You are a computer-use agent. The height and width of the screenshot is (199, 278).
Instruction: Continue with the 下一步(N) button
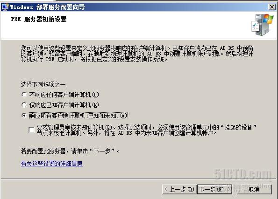tap(214, 190)
